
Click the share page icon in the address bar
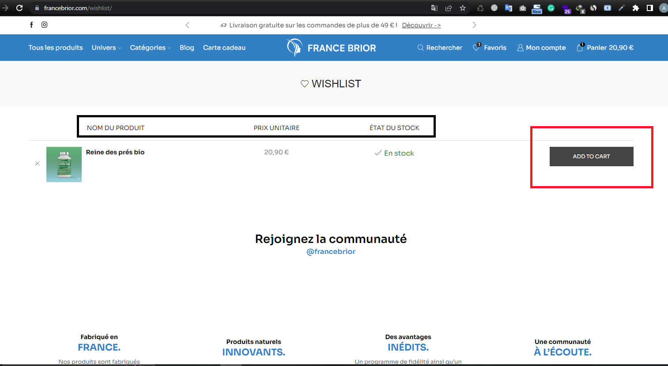pyautogui.click(x=449, y=8)
